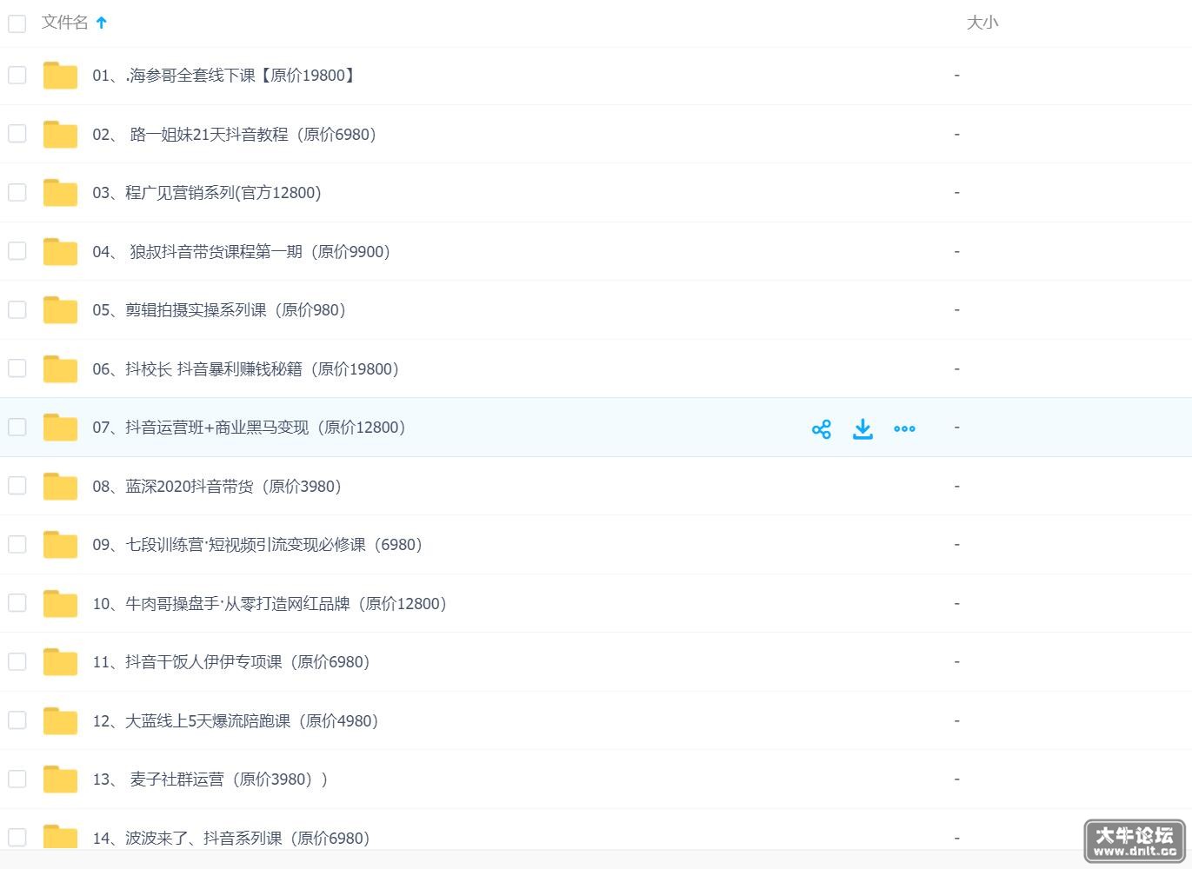Check the box for 01、.海参哥全套线下课
This screenshot has width=1192, height=869.
(x=17, y=75)
